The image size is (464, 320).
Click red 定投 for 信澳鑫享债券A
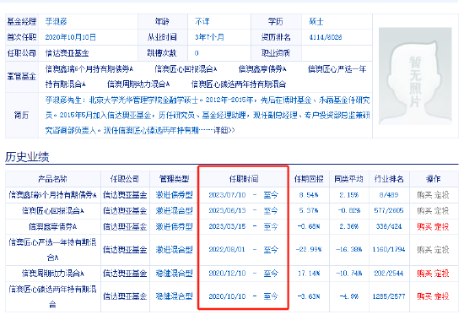click(441, 226)
